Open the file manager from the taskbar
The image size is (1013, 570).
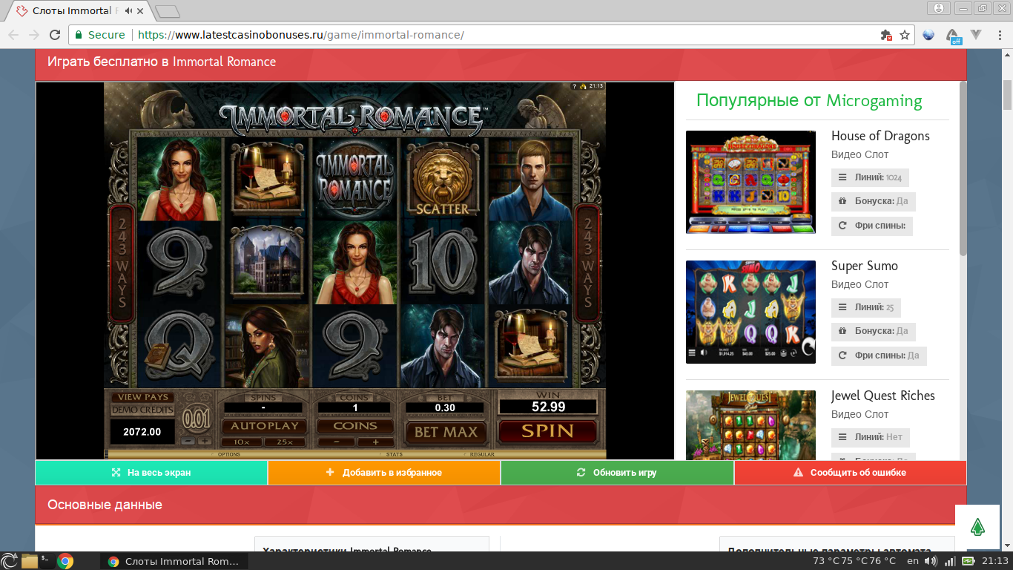[x=30, y=561]
